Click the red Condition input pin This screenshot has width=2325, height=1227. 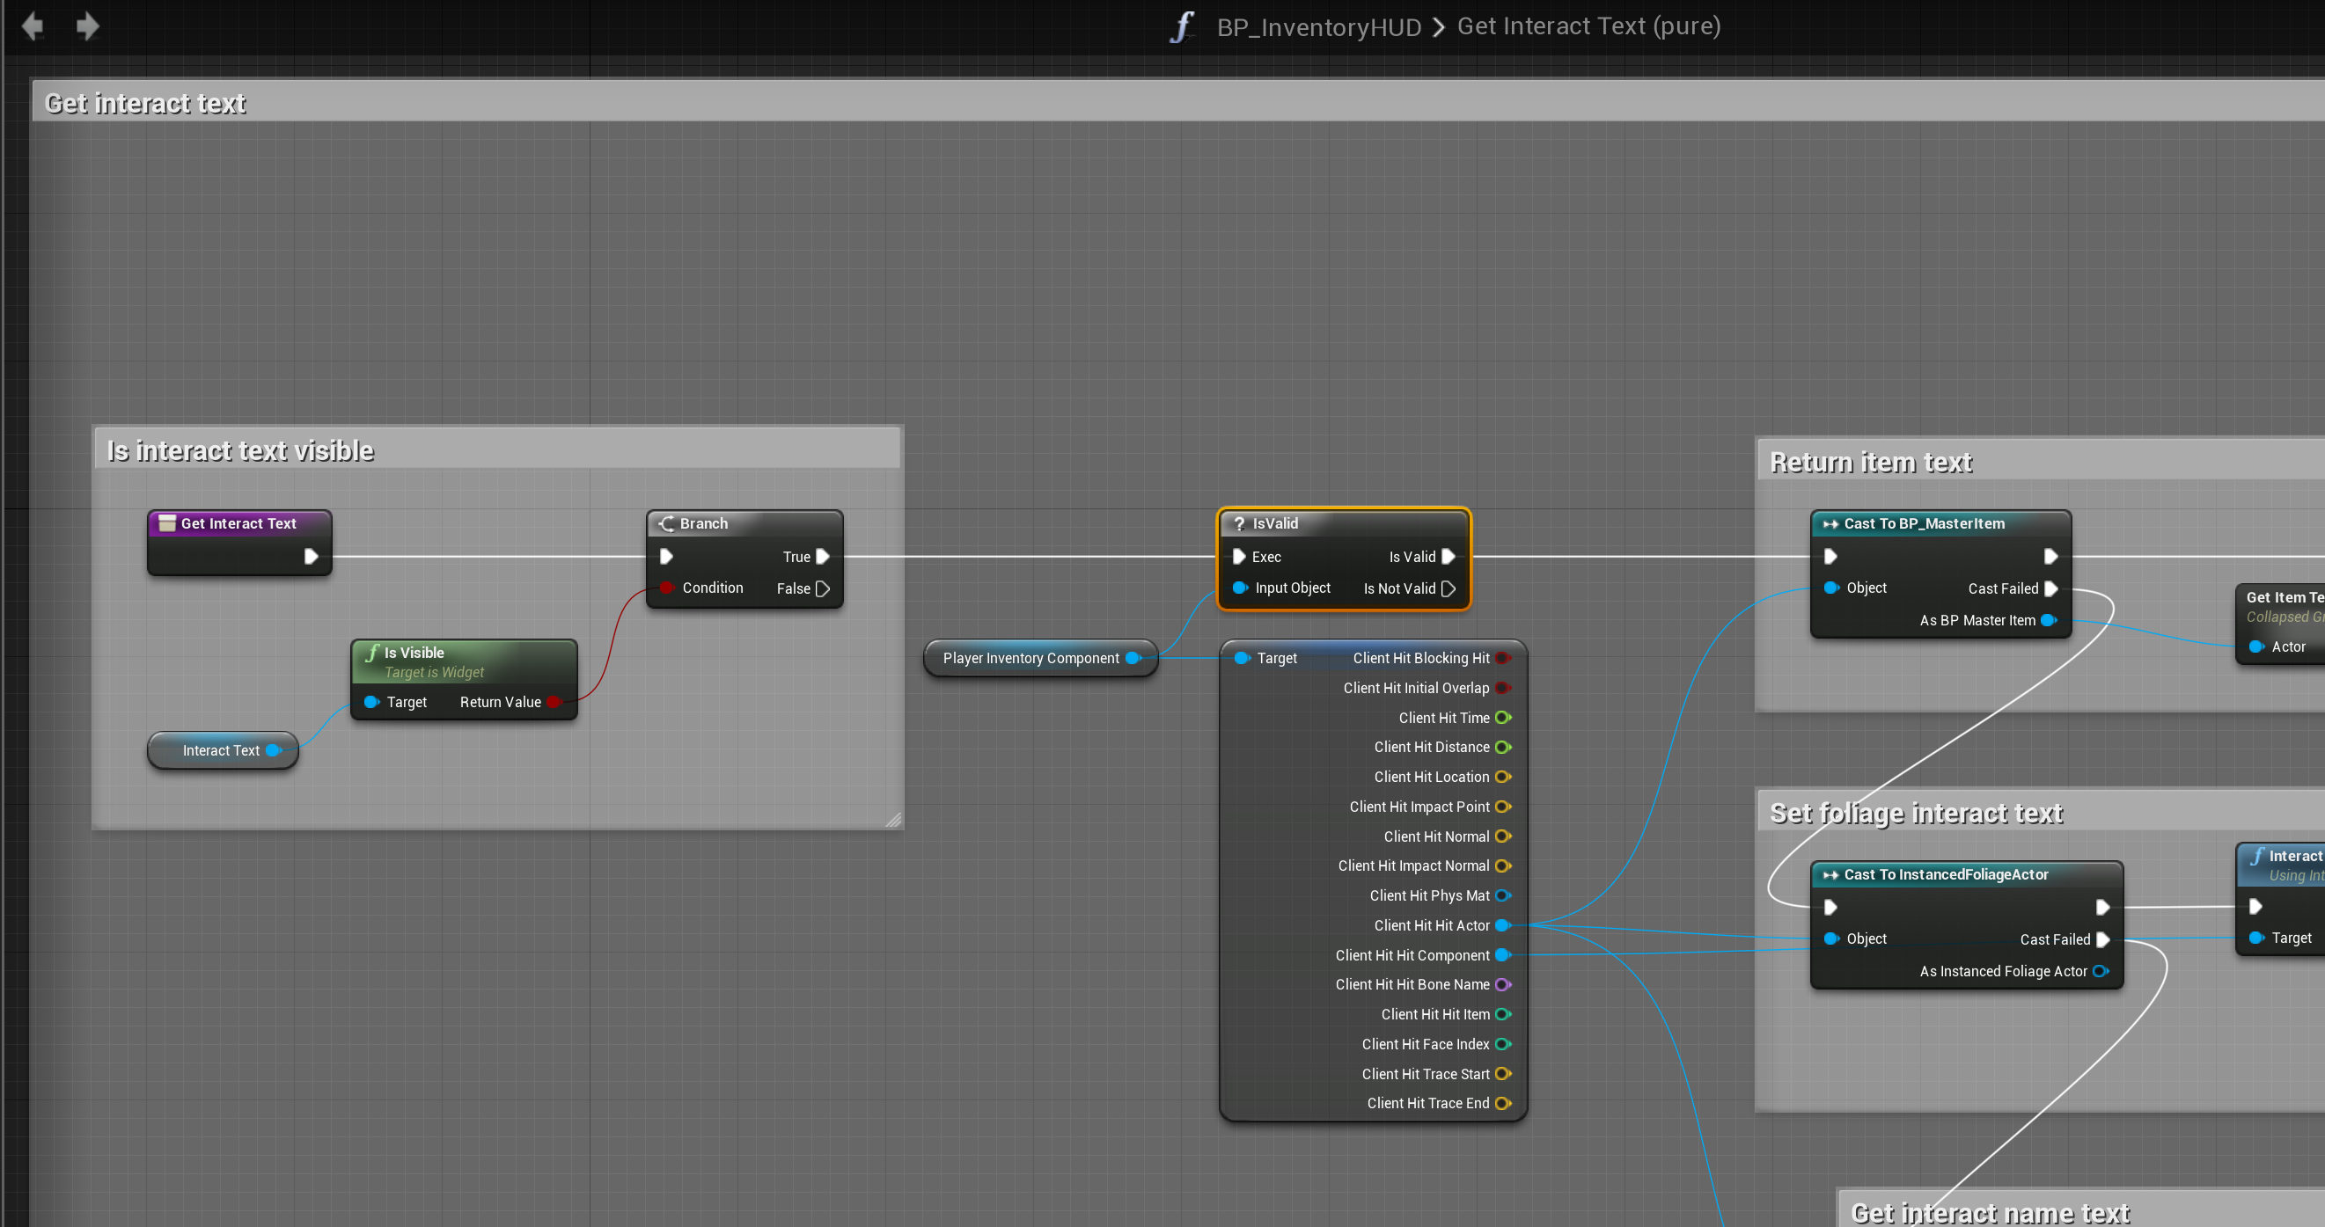(666, 588)
